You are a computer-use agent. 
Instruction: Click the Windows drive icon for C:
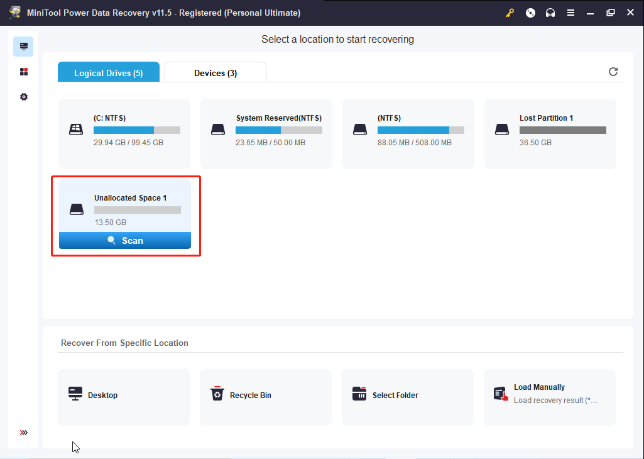pyautogui.click(x=76, y=130)
